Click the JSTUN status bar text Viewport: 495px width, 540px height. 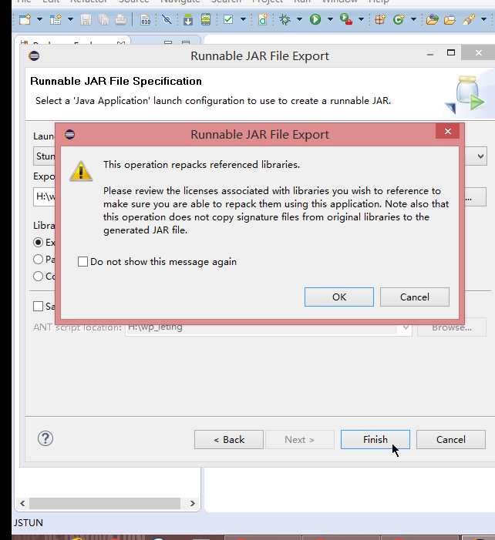(29, 523)
